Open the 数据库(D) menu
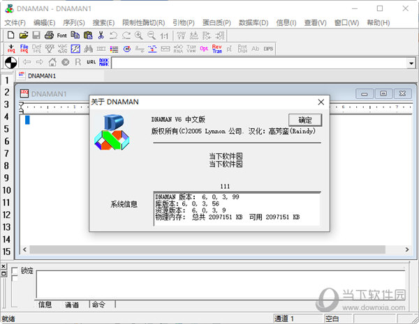Screen dimensions: 419x324 pyautogui.click(x=253, y=23)
